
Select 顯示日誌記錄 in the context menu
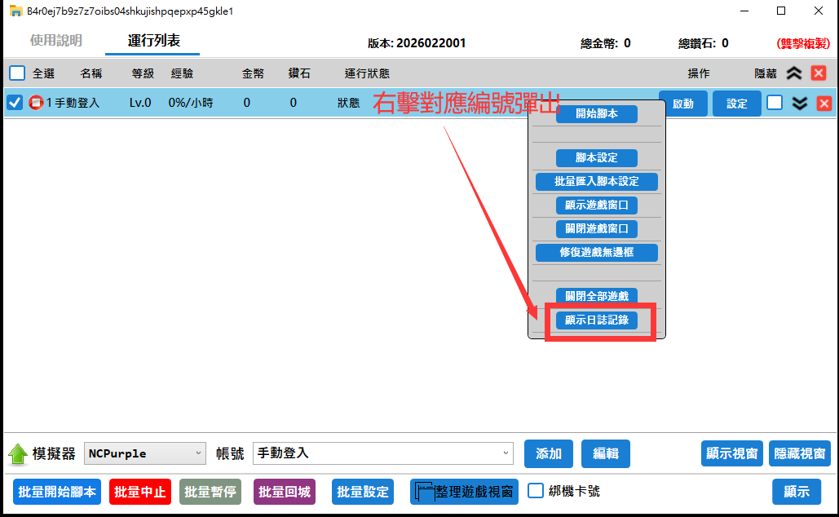coord(596,320)
